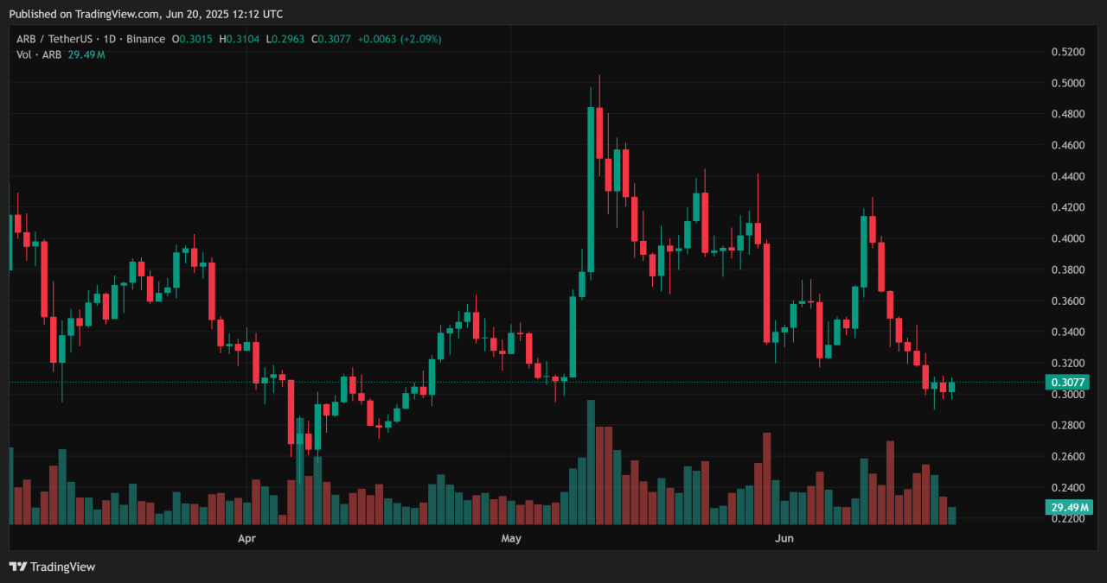Image resolution: width=1107 pixels, height=583 pixels.
Task: Click the tallest green volume bar in May
Action: click(591, 462)
